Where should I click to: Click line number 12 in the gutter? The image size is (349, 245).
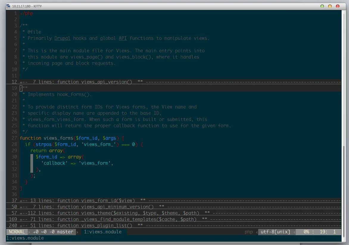14,82
